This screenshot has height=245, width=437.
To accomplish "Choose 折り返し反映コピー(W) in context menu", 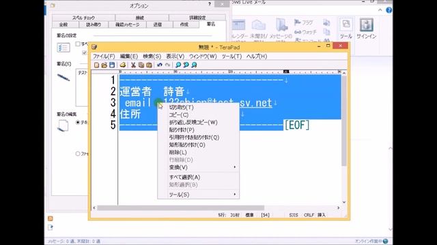I will pos(199,122).
